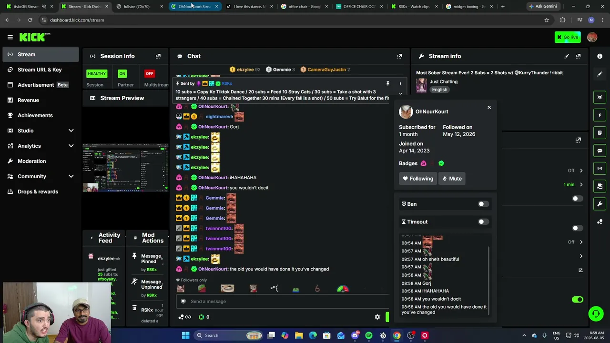Screen dimensions: 610x343
Task: Expand the Community menu chevron
Action: pos(71,176)
